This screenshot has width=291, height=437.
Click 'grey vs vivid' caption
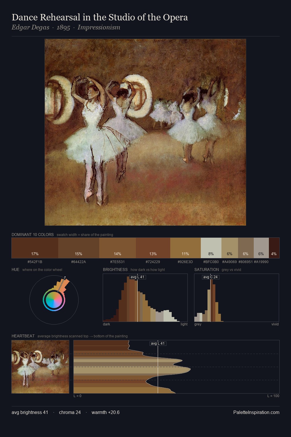tap(231, 270)
